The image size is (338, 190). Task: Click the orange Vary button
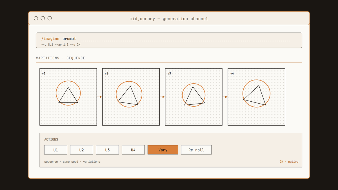pyautogui.click(x=163, y=150)
